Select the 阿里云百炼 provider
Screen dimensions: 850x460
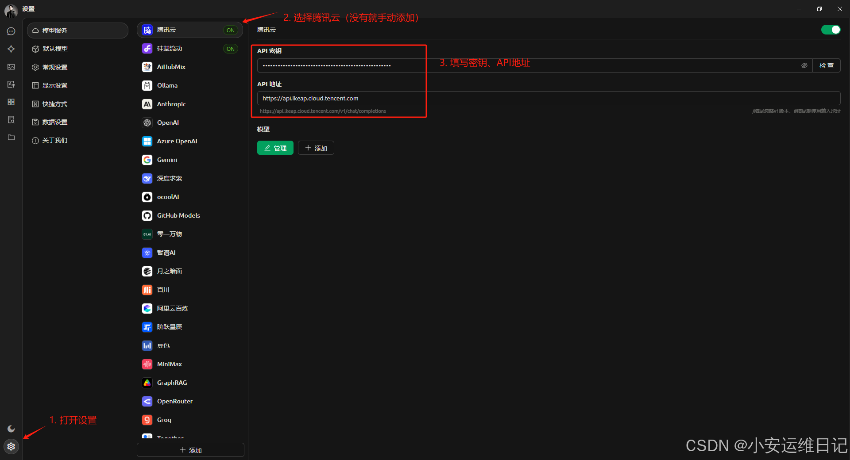[x=189, y=309]
